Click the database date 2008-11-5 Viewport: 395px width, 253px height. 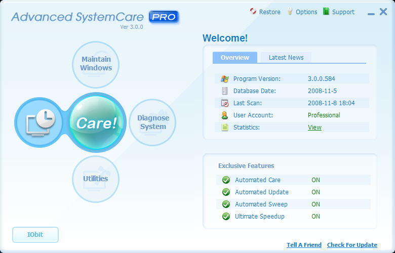[x=322, y=91]
